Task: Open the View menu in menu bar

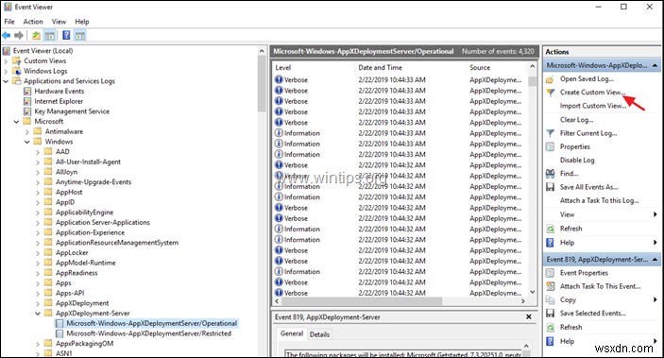Action: point(59,22)
